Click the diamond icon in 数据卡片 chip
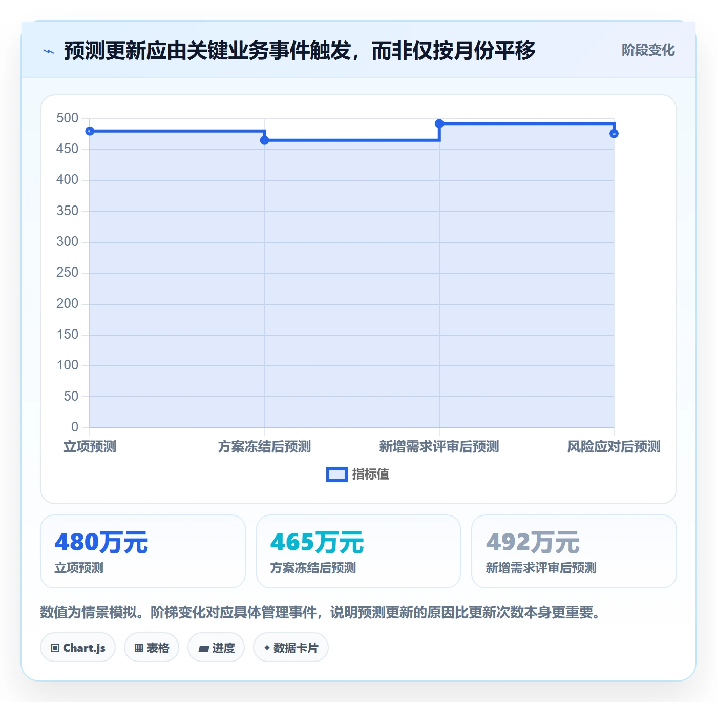Screen dimensions: 717x702 (x=267, y=648)
